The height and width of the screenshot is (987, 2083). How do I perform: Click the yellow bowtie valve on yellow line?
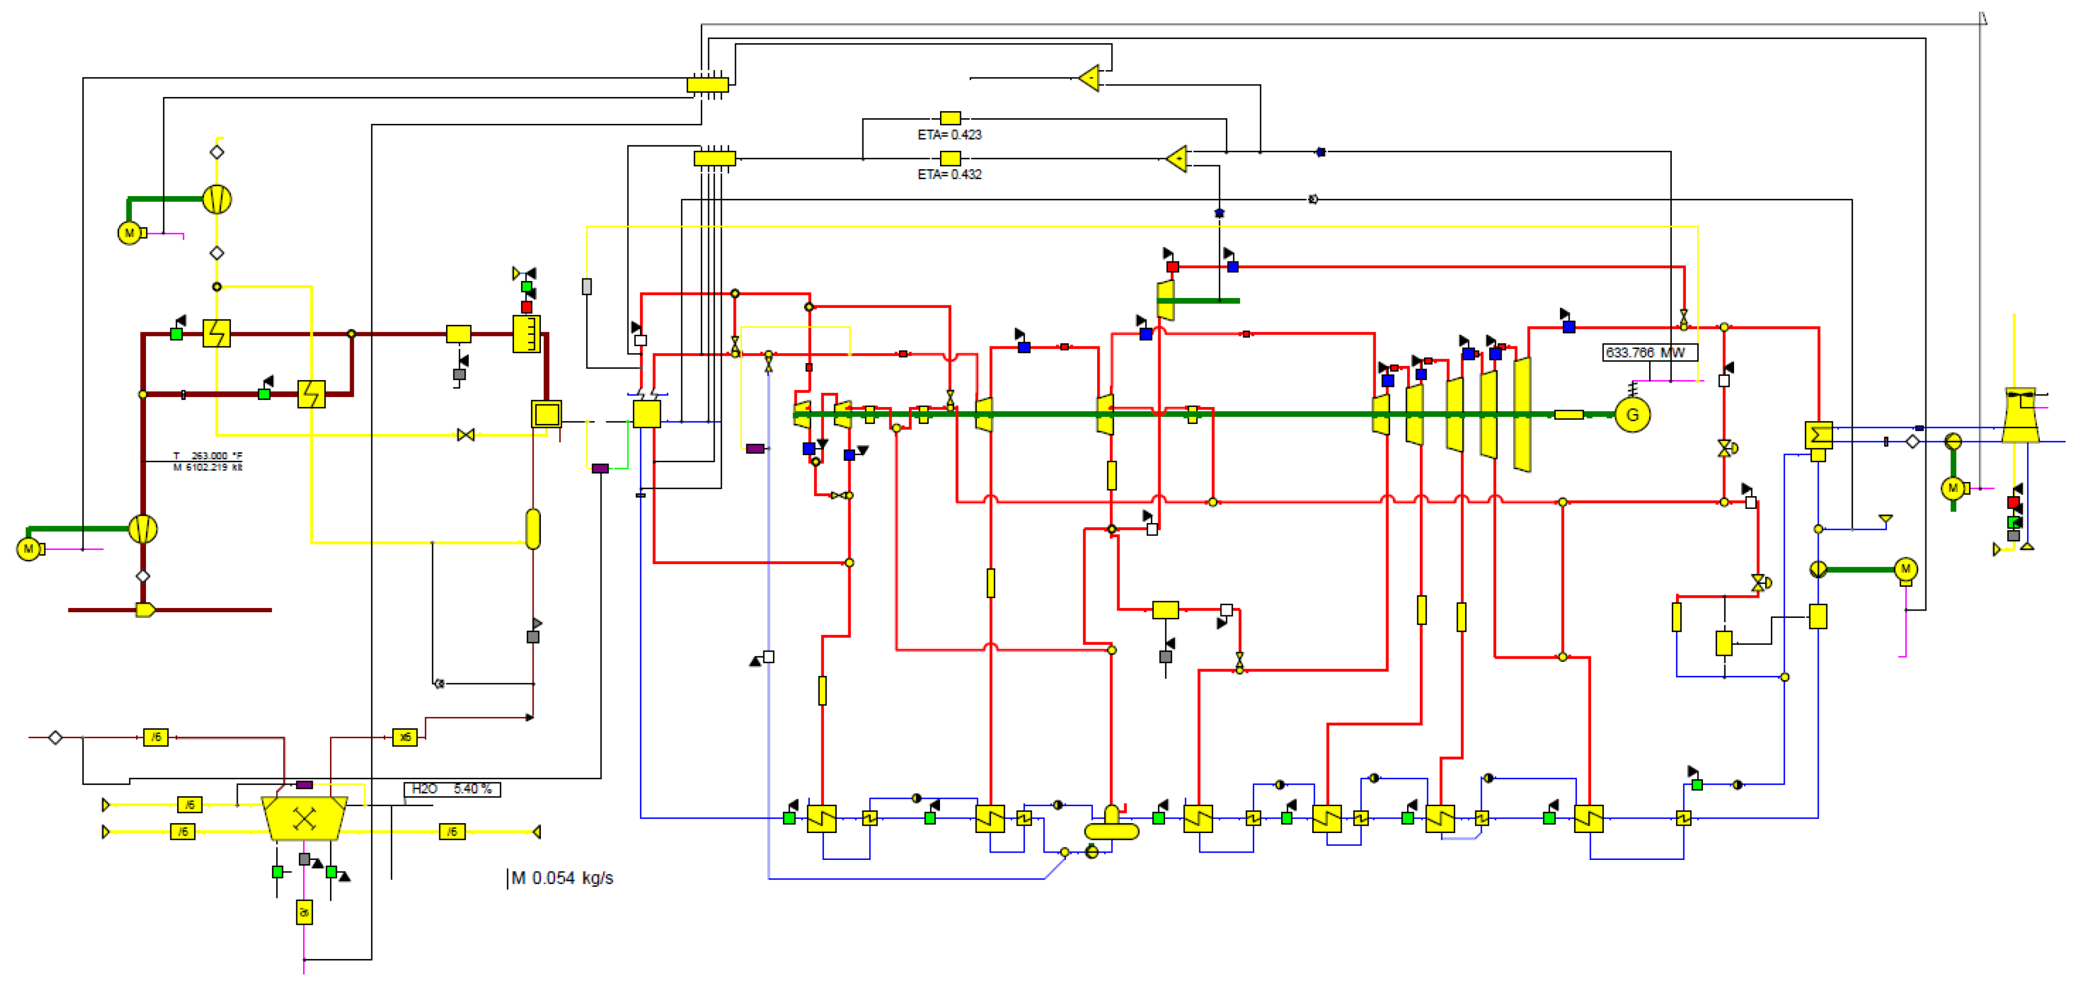click(x=466, y=435)
